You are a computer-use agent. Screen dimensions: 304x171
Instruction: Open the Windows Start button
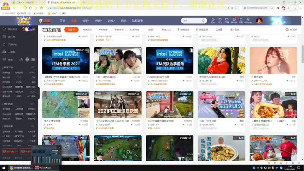click(x=4, y=168)
